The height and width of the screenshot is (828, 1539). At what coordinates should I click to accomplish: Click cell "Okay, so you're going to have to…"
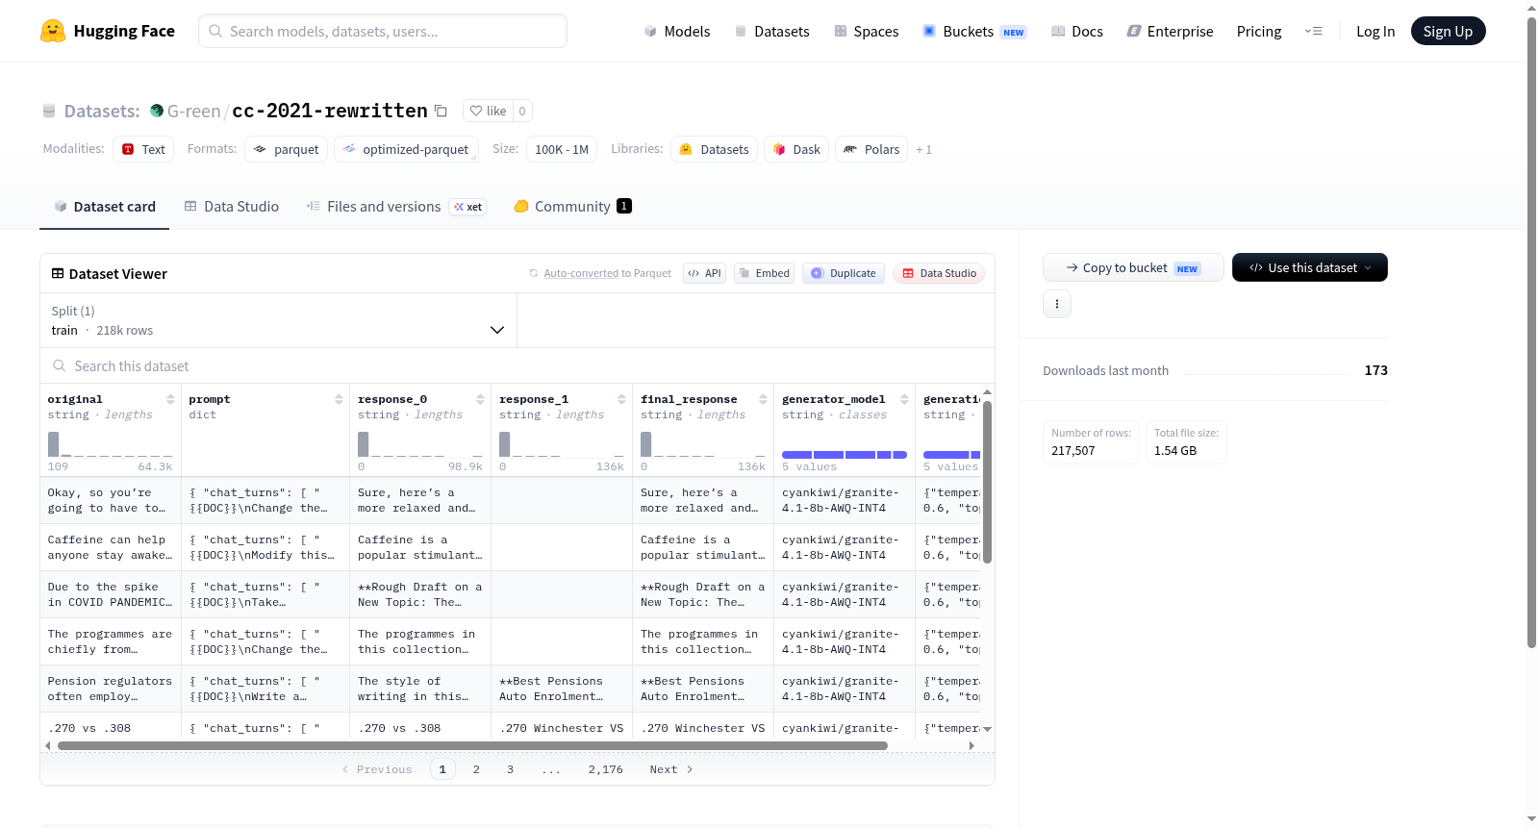click(x=111, y=500)
